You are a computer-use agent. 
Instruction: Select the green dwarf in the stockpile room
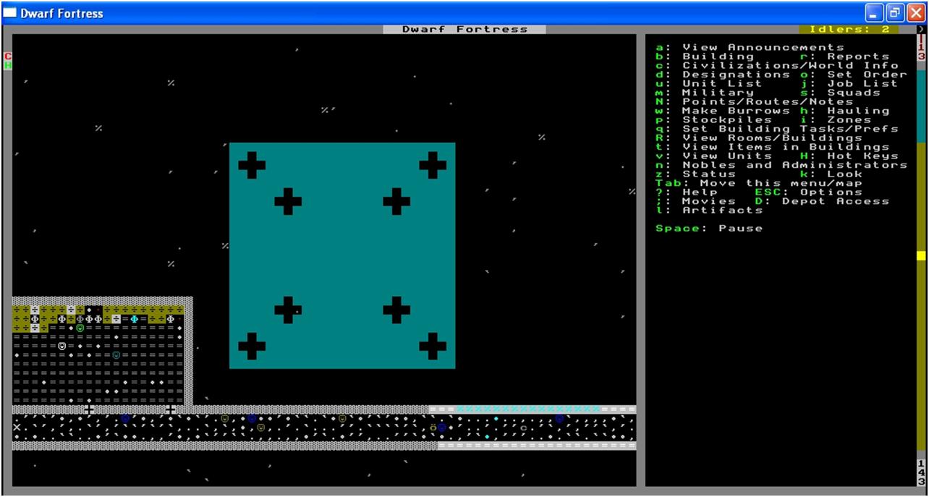tap(80, 328)
